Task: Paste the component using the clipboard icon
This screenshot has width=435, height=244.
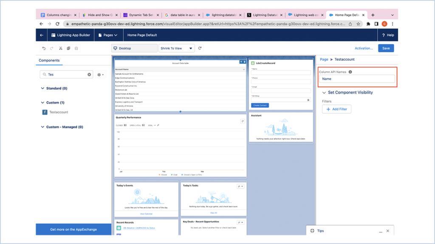Action: coord(76,48)
